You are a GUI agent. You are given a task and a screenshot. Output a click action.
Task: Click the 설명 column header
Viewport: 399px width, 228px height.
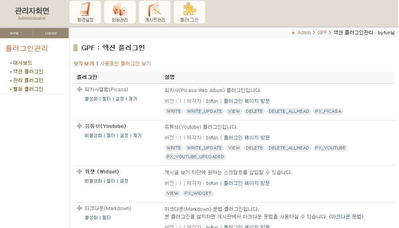point(169,77)
